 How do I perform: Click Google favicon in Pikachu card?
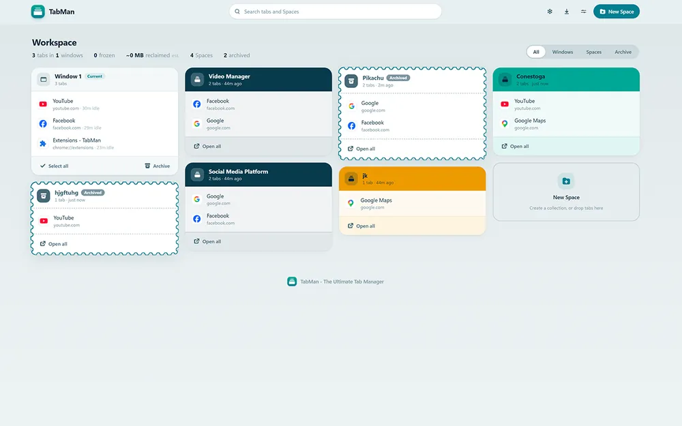[x=351, y=106]
